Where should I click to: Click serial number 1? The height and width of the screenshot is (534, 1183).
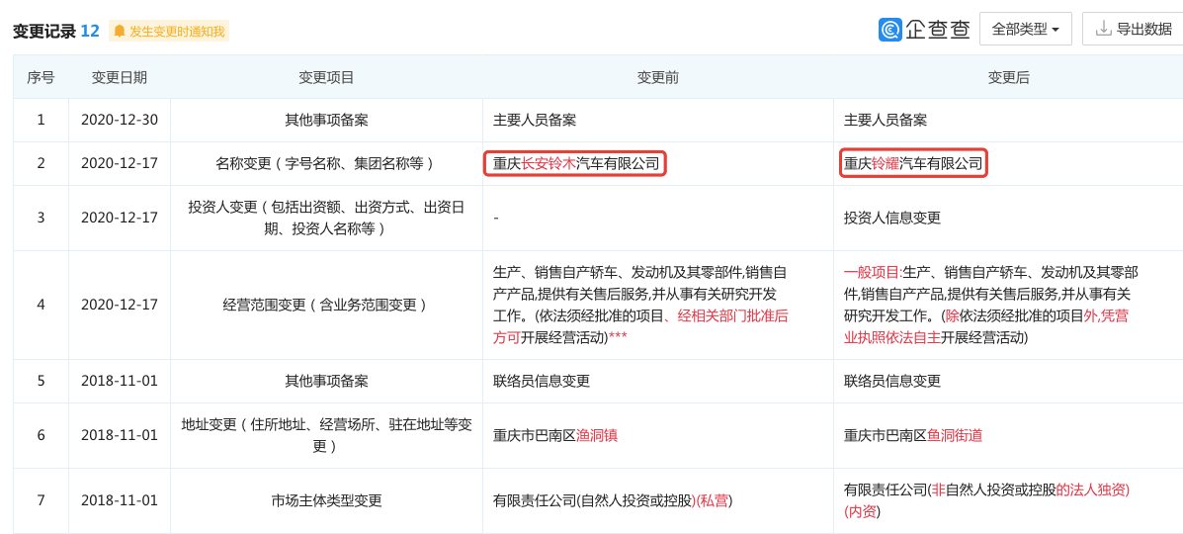point(41,120)
